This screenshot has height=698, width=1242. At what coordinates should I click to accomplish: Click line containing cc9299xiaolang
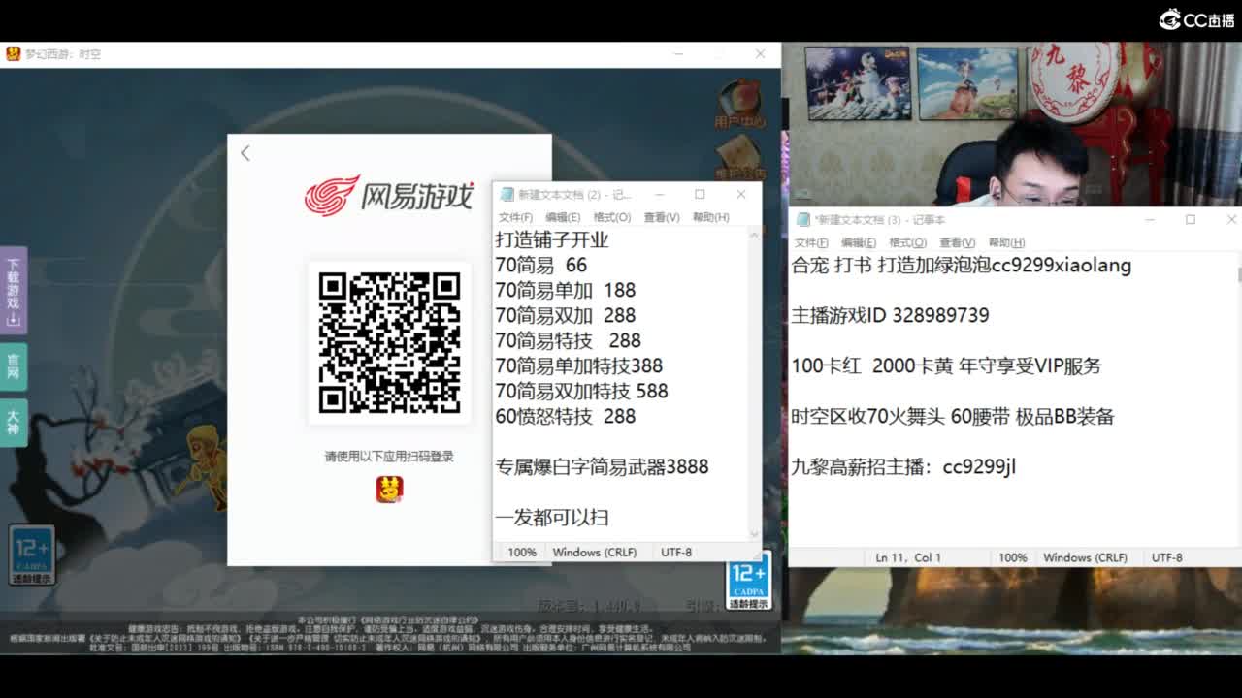(962, 265)
